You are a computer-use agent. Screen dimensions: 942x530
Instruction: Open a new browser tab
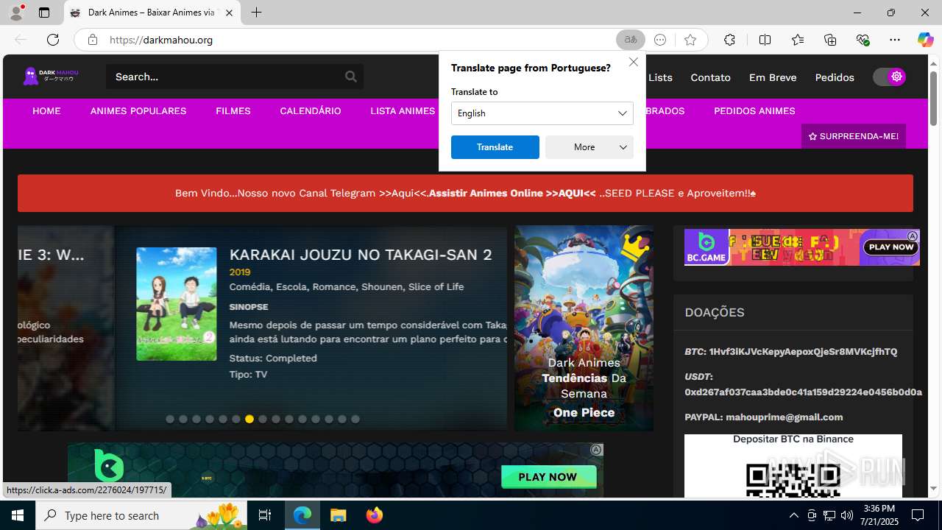pos(256,13)
